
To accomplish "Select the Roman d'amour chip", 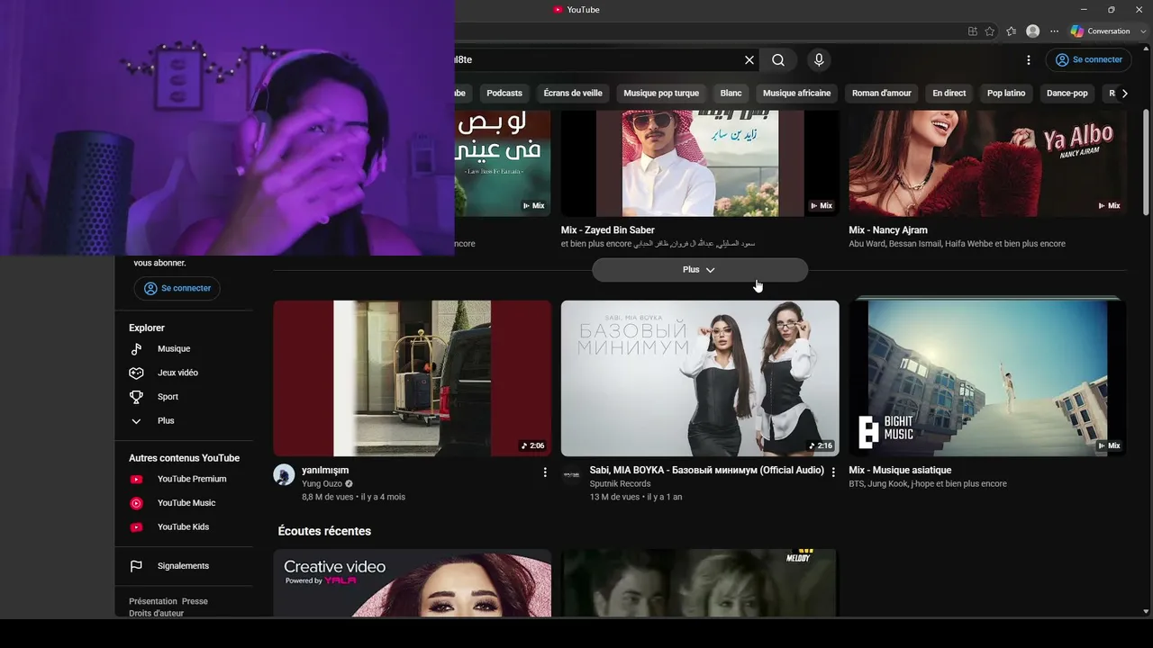I will click(882, 94).
